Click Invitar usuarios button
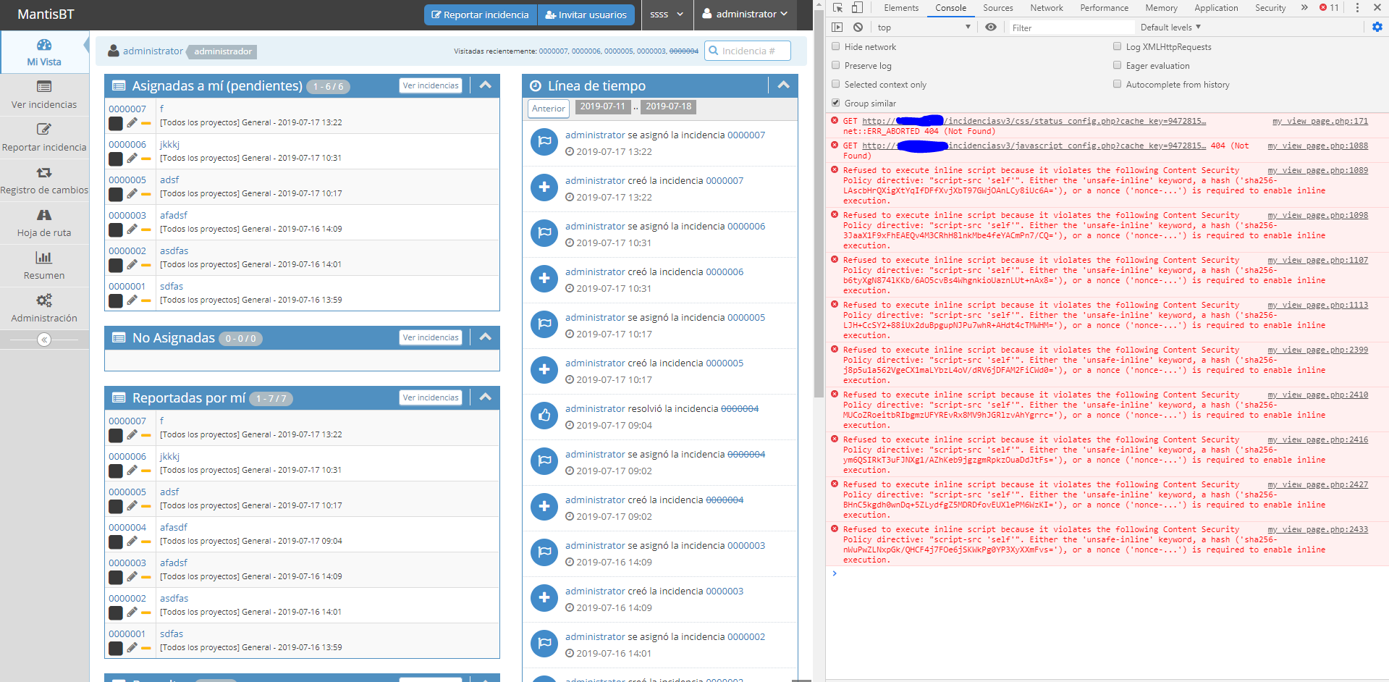The width and height of the screenshot is (1389, 682). [586, 14]
